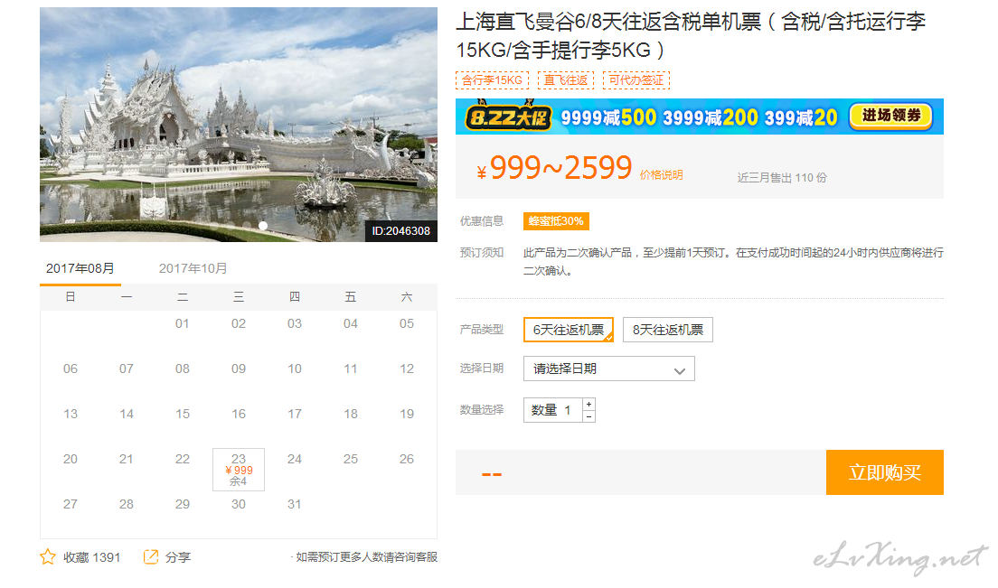This screenshot has width=998, height=588.
Task: Click the active white carousel dot
Action: (x=263, y=226)
